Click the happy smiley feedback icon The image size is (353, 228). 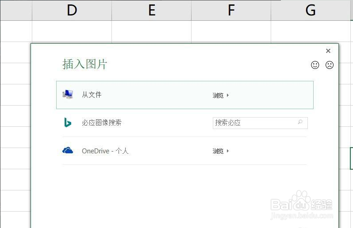point(315,65)
